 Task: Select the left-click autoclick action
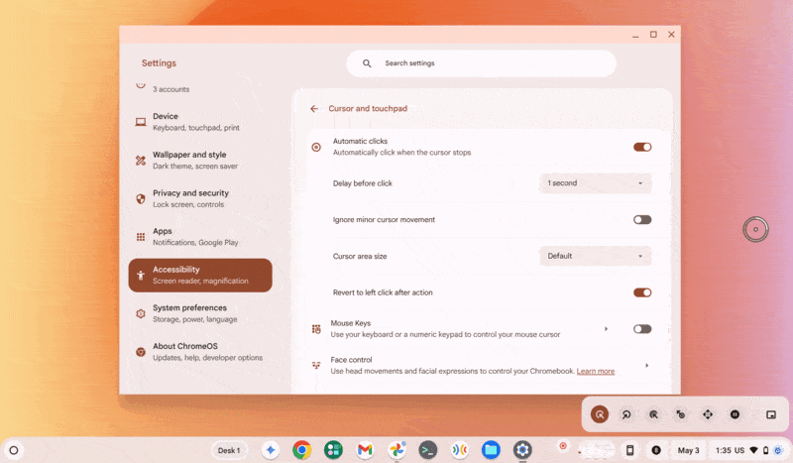[x=599, y=414]
